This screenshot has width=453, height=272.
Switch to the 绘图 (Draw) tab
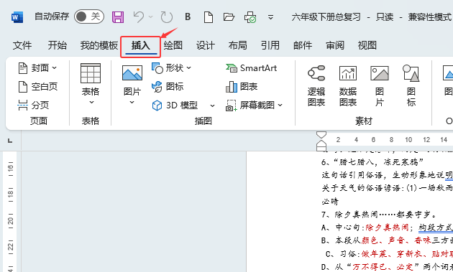point(173,45)
